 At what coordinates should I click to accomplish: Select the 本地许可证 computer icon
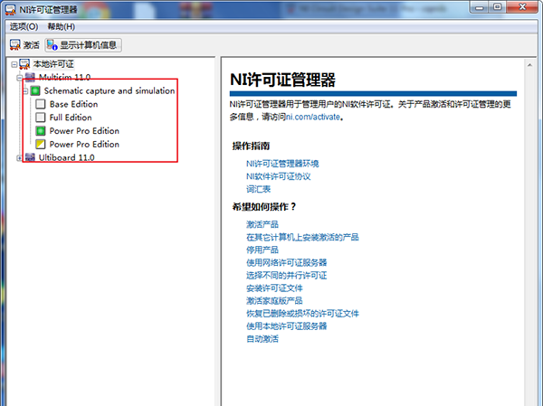point(24,64)
